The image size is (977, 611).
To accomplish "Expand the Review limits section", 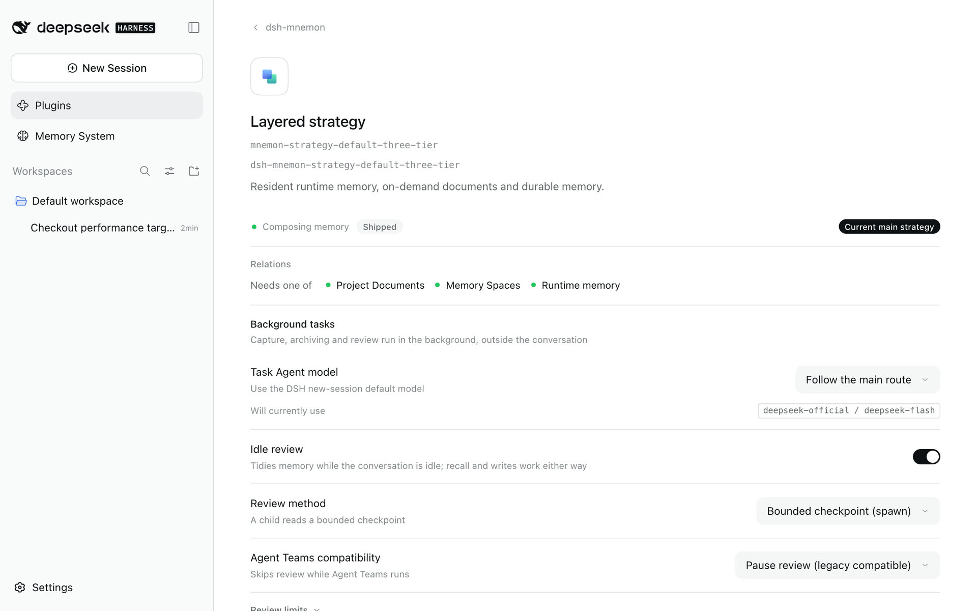I will tap(285, 607).
